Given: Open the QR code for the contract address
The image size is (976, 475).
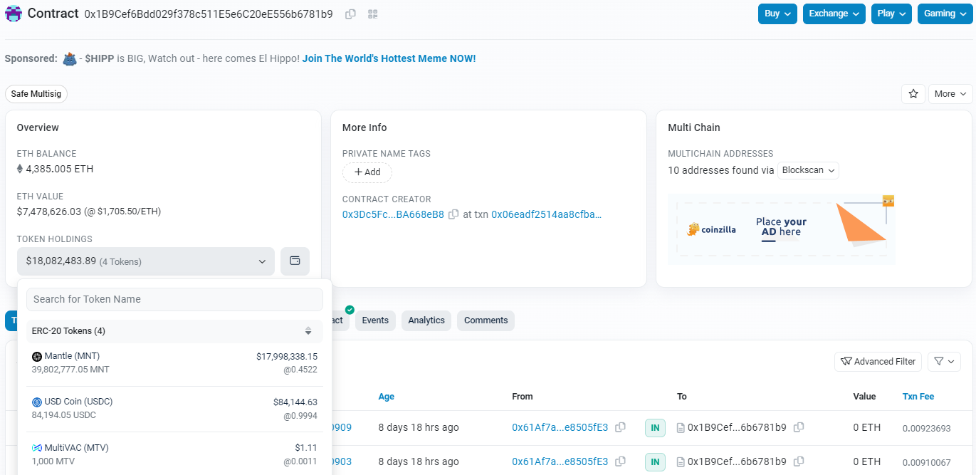Looking at the screenshot, I should coord(372,14).
